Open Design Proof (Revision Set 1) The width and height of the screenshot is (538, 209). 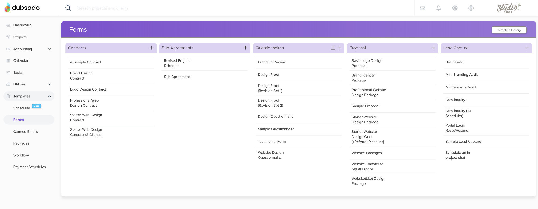click(x=270, y=88)
